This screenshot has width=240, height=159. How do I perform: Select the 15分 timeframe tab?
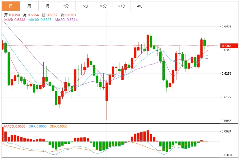coord(84,6)
